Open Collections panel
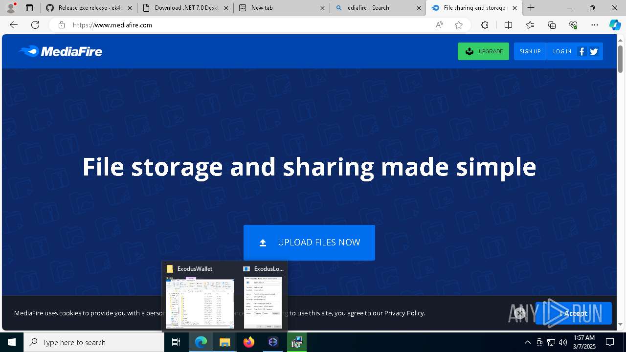626x352 pixels. tap(552, 25)
